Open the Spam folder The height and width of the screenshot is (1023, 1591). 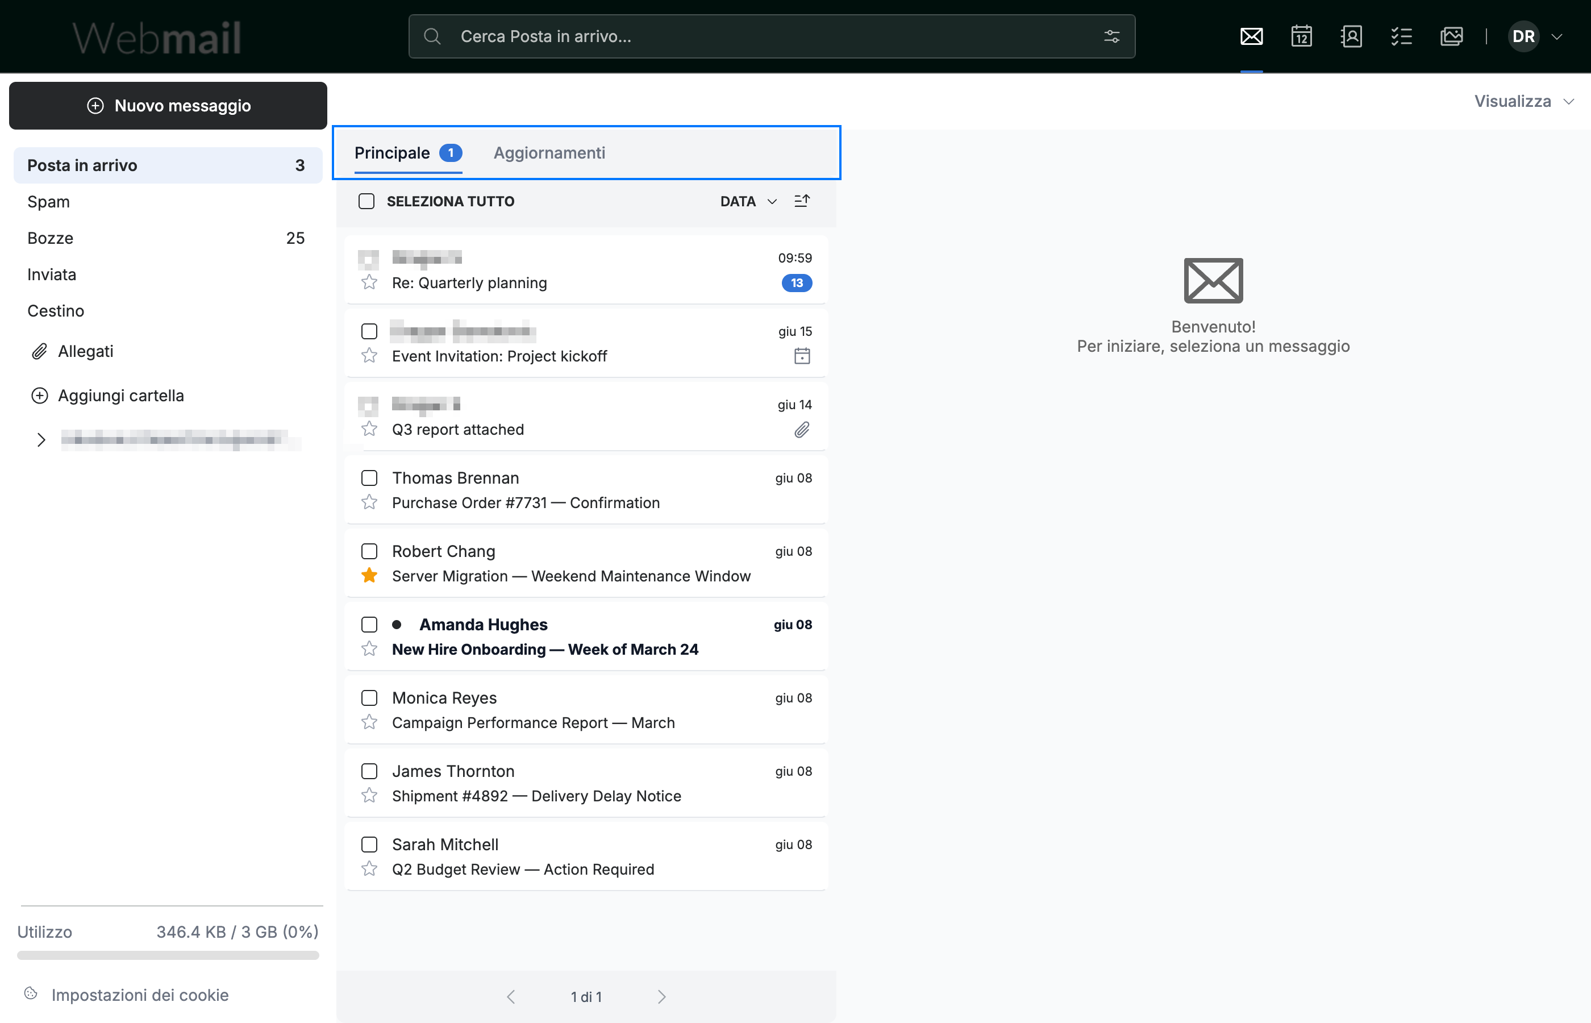[168, 202]
